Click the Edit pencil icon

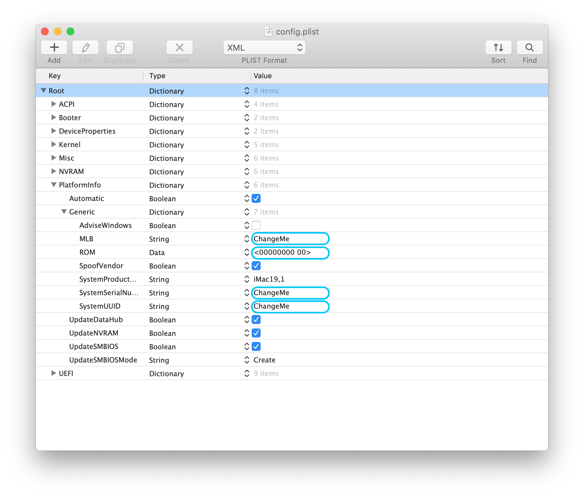[x=85, y=47]
